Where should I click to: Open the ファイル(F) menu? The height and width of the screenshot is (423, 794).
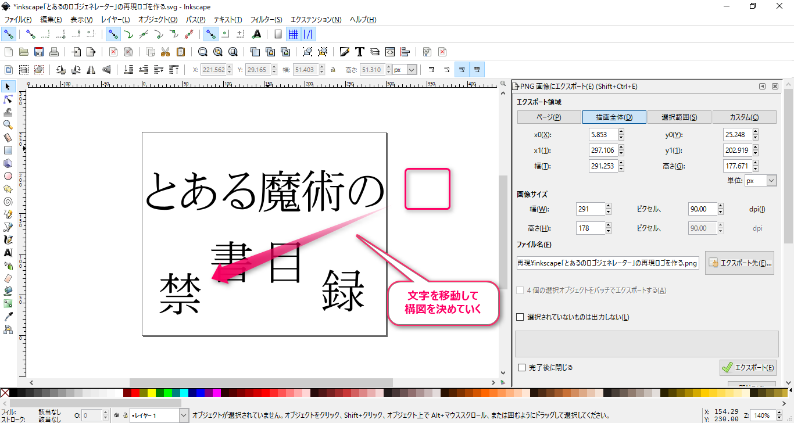pos(18,20)
